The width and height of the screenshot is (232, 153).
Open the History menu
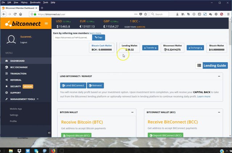coord(24,3)
